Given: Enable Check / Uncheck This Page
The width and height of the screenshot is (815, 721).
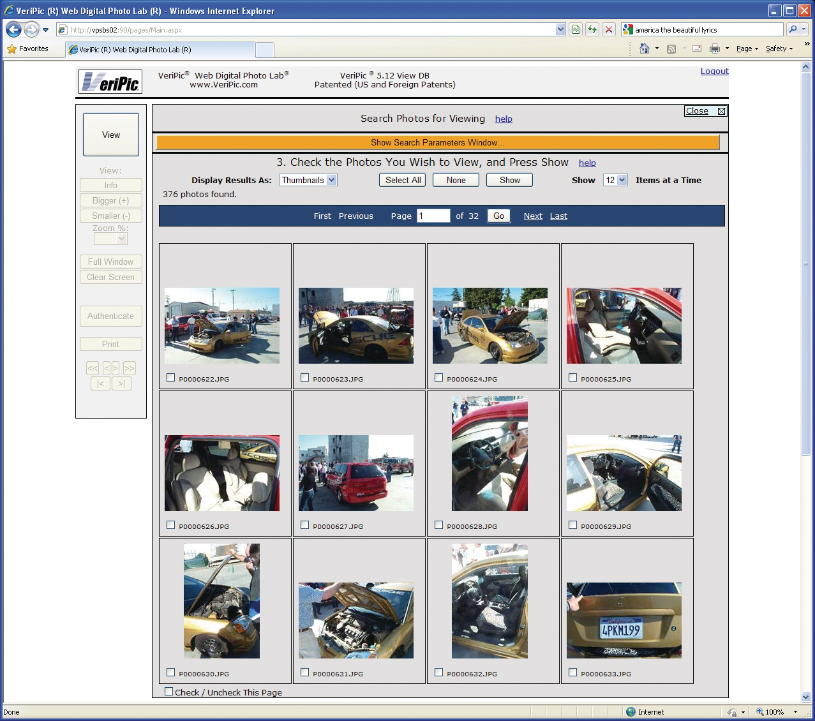Looking at the screenshot, I should point(168,691).
